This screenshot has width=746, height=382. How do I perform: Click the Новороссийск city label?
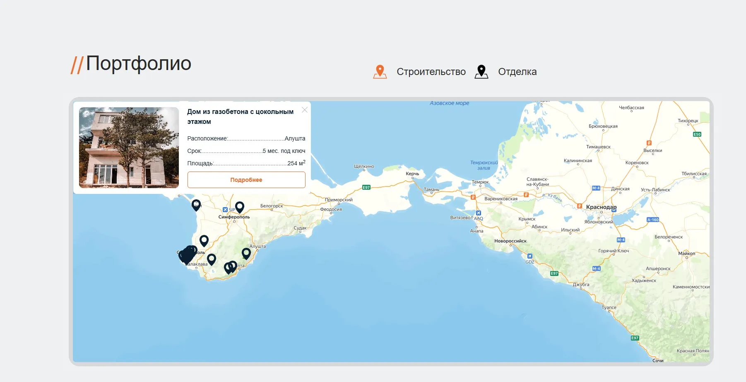(x=510, y=241)
